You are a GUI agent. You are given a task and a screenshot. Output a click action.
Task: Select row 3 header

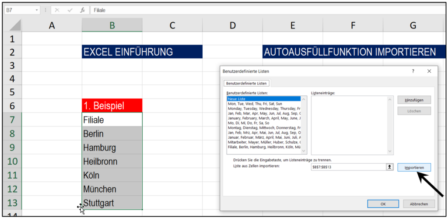point(12,65)
